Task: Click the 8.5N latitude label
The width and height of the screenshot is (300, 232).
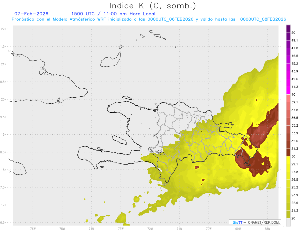Action: tap(4, 152)
